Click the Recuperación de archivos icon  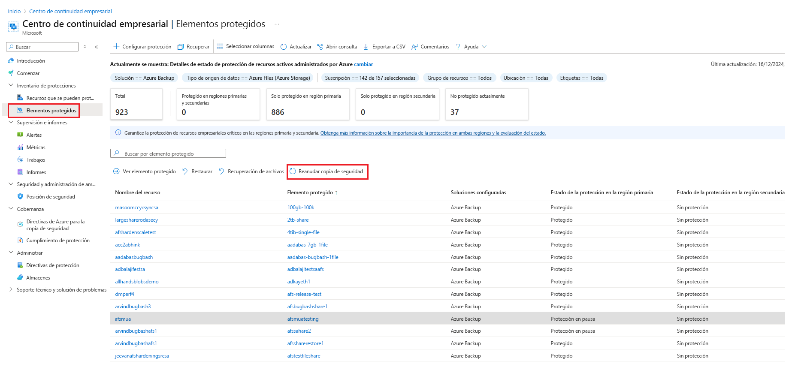(221, 171)
